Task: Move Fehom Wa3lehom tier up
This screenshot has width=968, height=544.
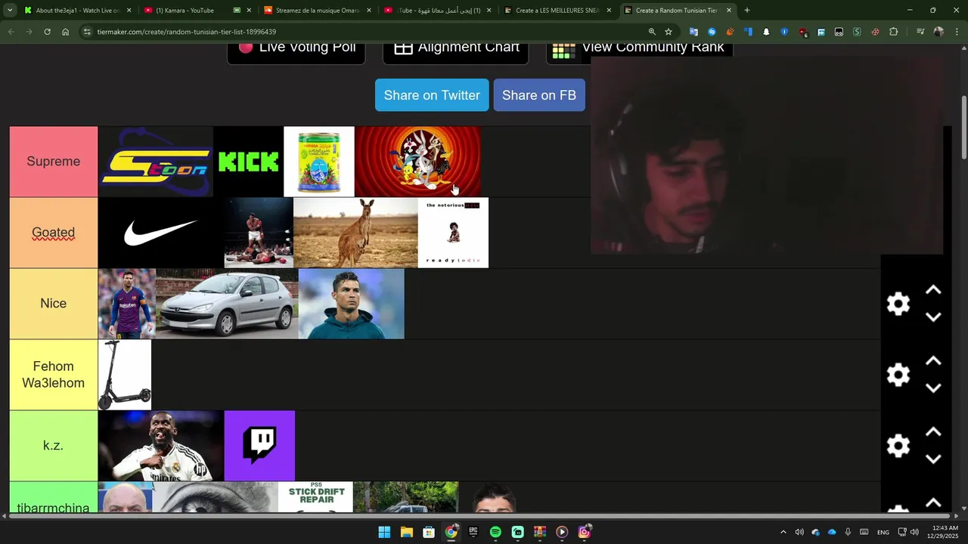Action: 933,361
